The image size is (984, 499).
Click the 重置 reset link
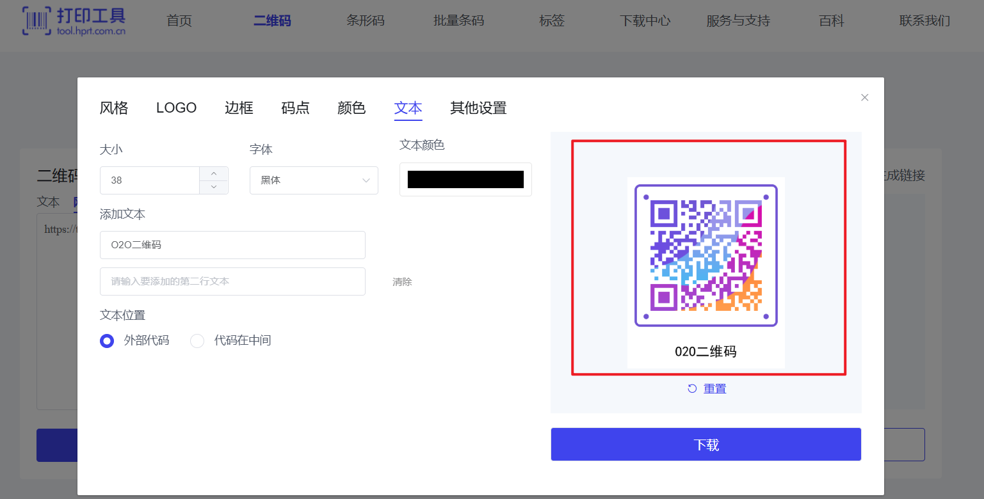click(715, 388)
